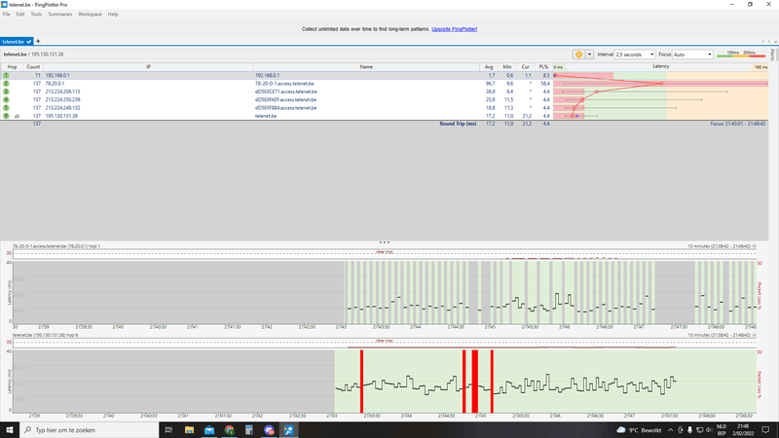The image size is (779, 438).
Task: Sort by the Avg column header
Action: [x=489, y=66]
